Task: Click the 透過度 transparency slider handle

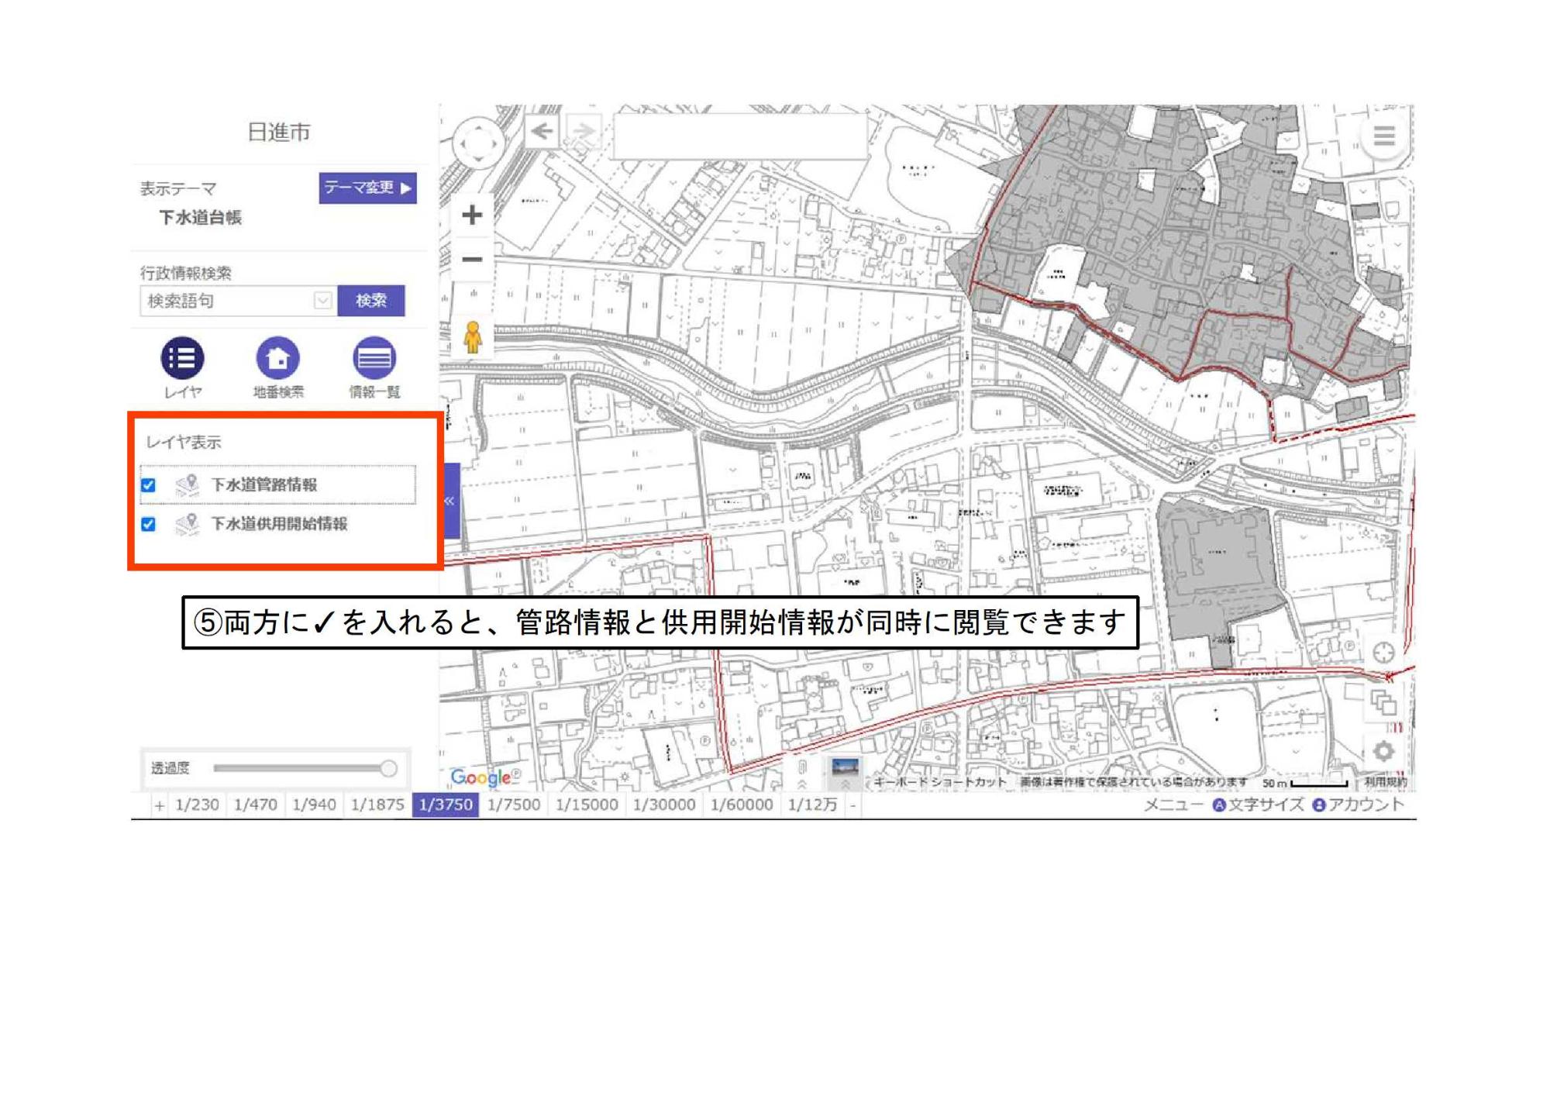Action: pyautogui.click(x=388, y=768)
